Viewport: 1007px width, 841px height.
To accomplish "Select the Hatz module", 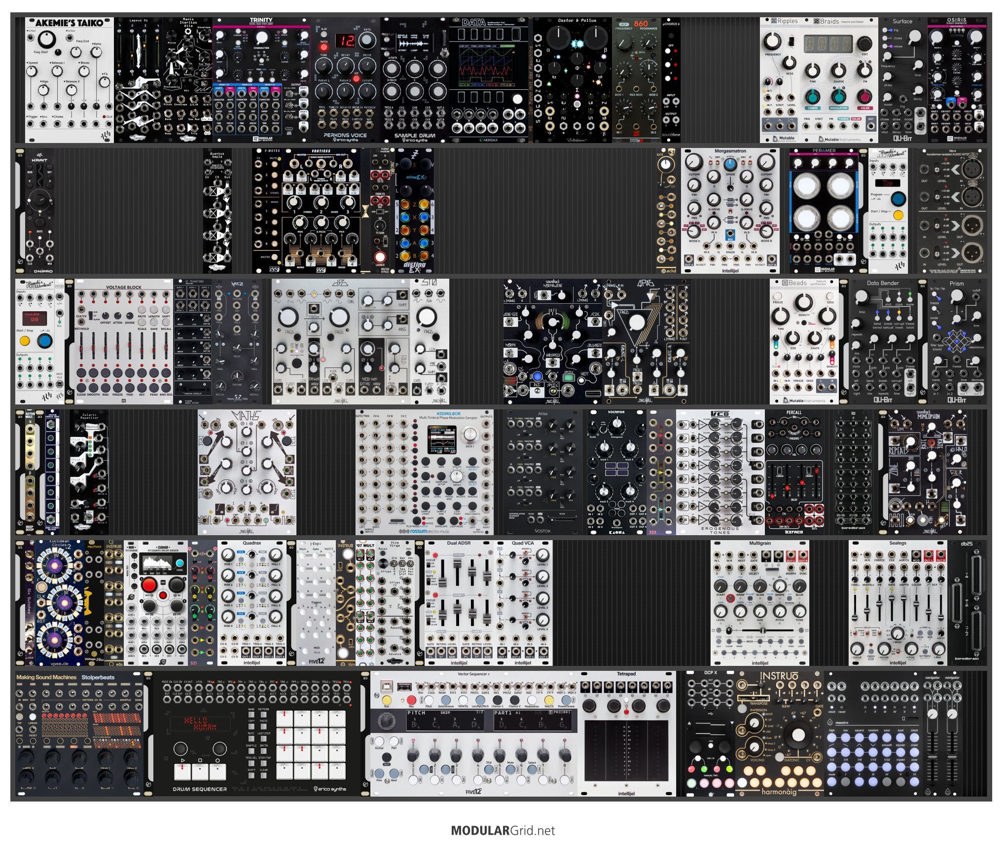I will coord(237,342).
